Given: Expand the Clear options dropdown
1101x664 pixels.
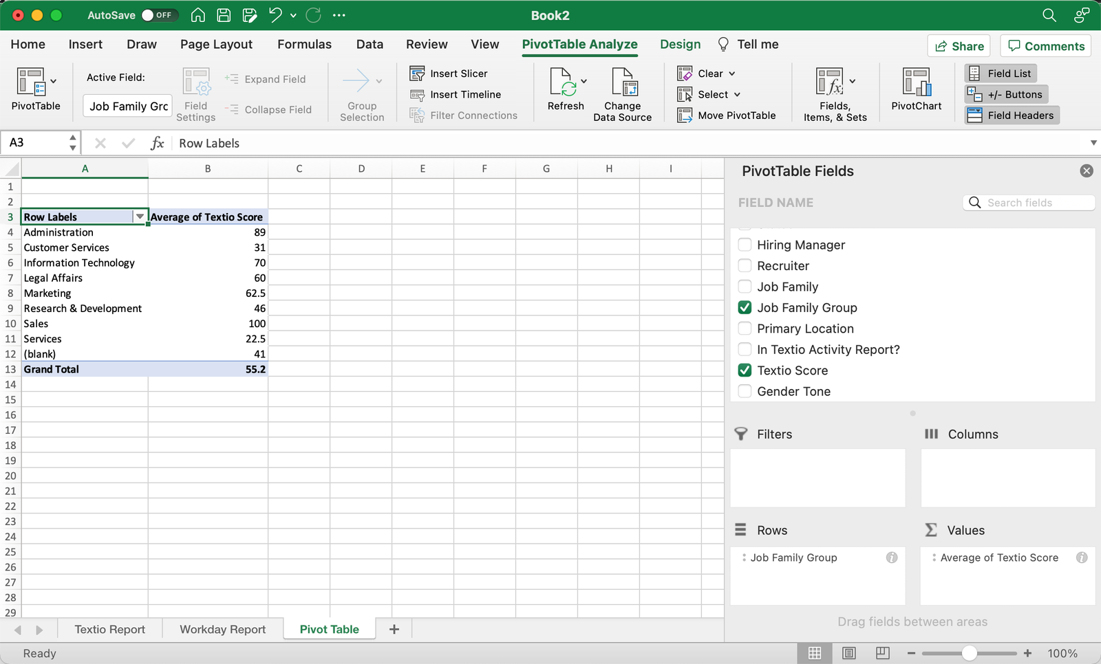Looking at the screenshot, I should [731, 73].
